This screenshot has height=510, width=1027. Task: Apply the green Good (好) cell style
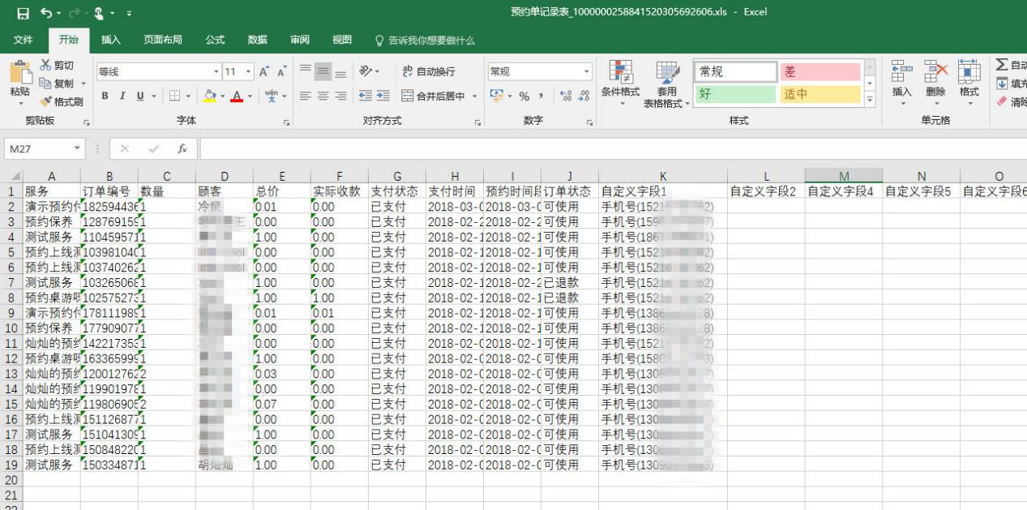pyautogui.click(x=735, y=94)
